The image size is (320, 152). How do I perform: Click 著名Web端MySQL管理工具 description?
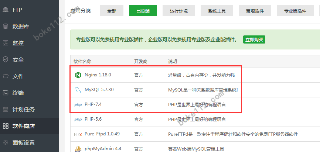click(196, 149)
